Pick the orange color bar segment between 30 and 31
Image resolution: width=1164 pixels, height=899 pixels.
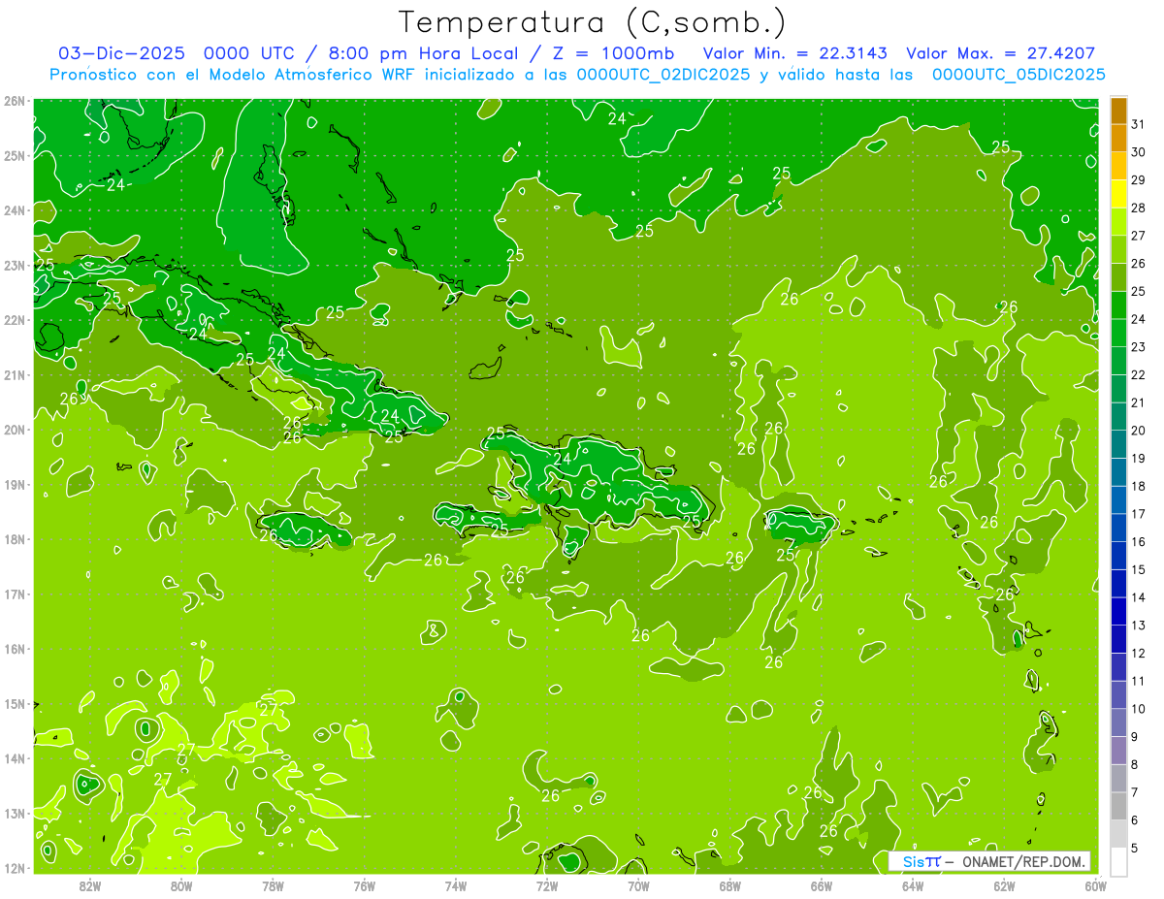click(1118, 138)
